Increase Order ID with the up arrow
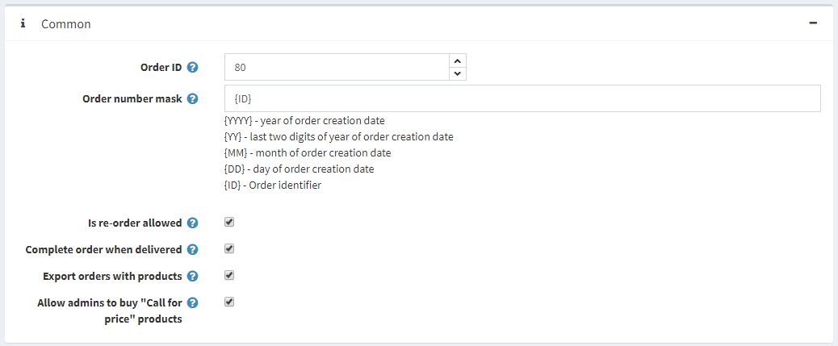838x346 pixels. click(458, 60)
